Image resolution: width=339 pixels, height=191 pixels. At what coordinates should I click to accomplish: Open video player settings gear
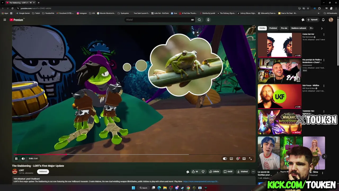click(238, 159)
